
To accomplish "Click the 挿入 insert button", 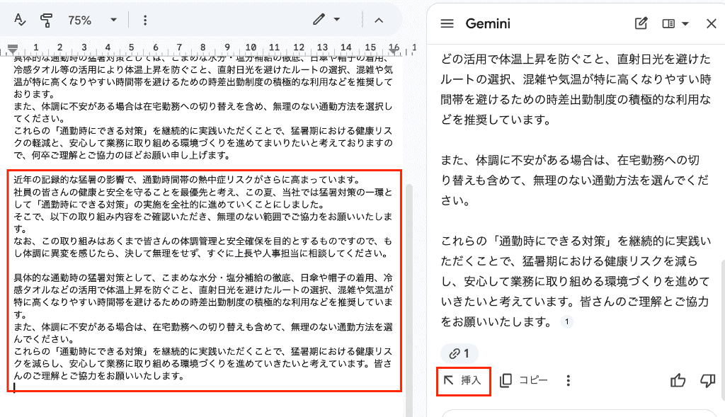I will pos(463,380).
